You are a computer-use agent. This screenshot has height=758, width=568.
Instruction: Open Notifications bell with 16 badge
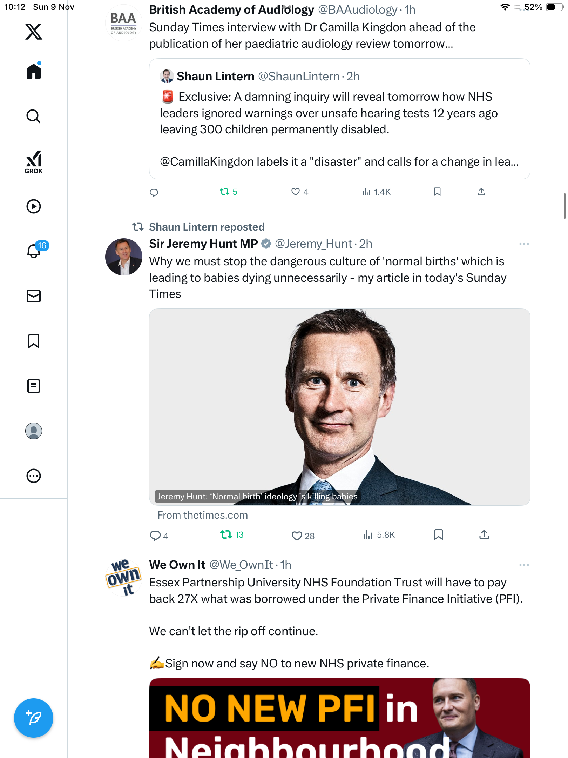[34, 251]
